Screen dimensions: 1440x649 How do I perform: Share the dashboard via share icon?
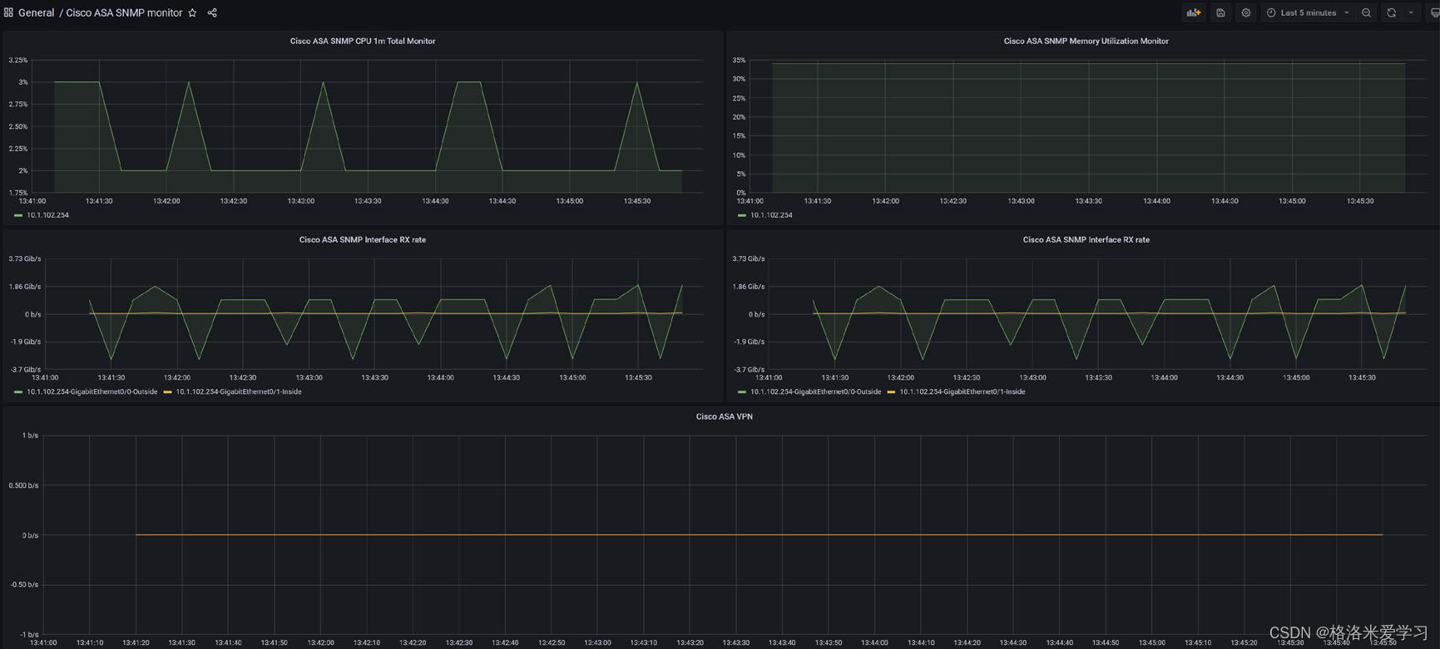click(212, 12)
